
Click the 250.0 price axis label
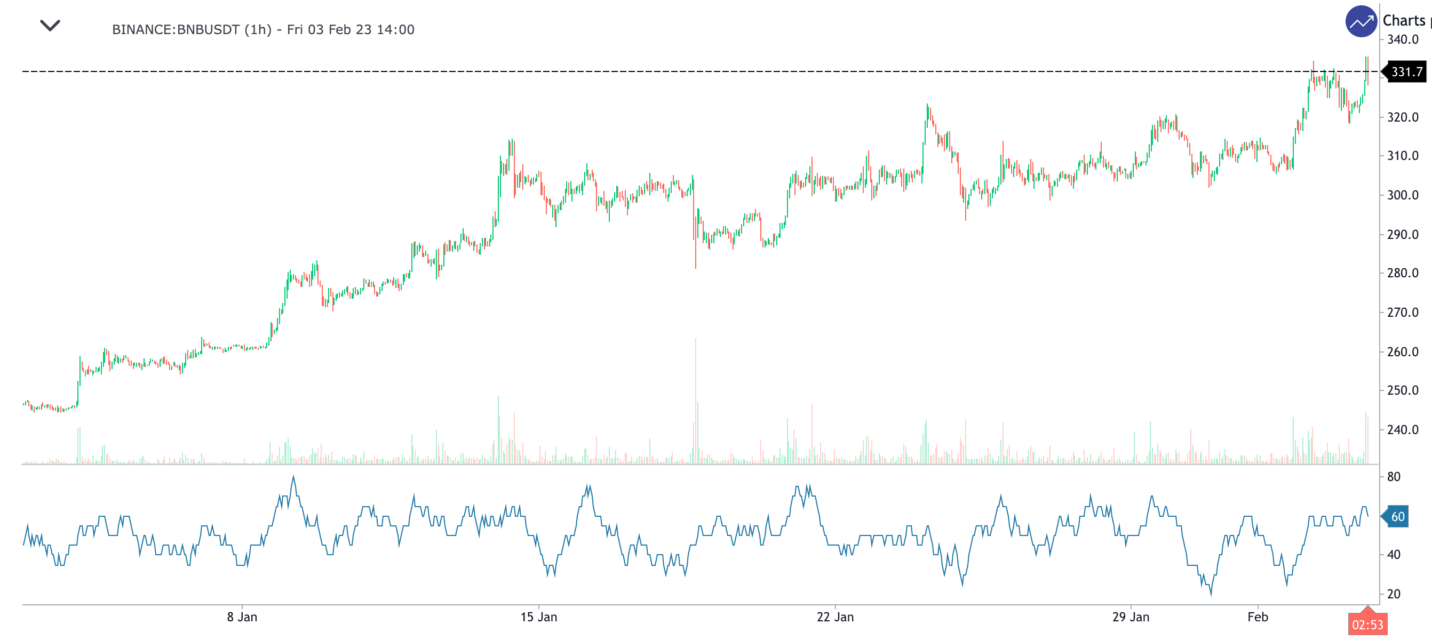(1403, 390)
